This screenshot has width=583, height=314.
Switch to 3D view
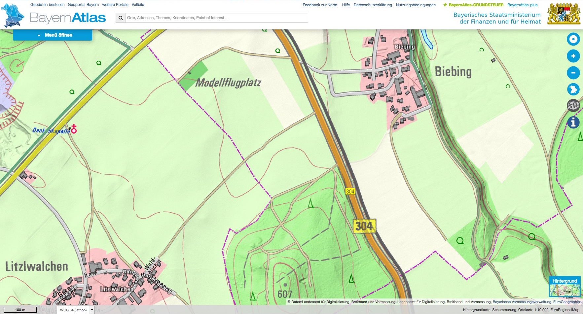click(573, 106)
